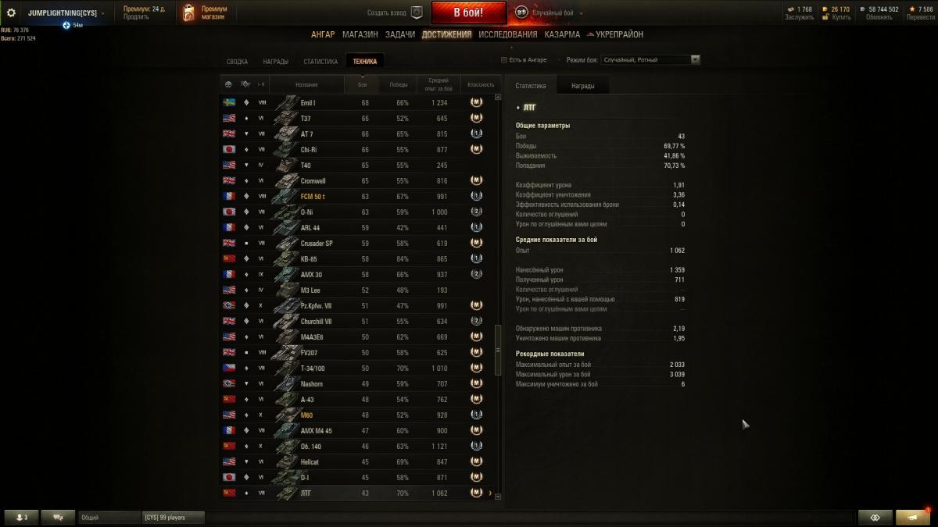Toggle the Есть в Ангаре checkbox
Image resolution: width=938 pixels, height=527 pixels.
(x=504, y=59)
